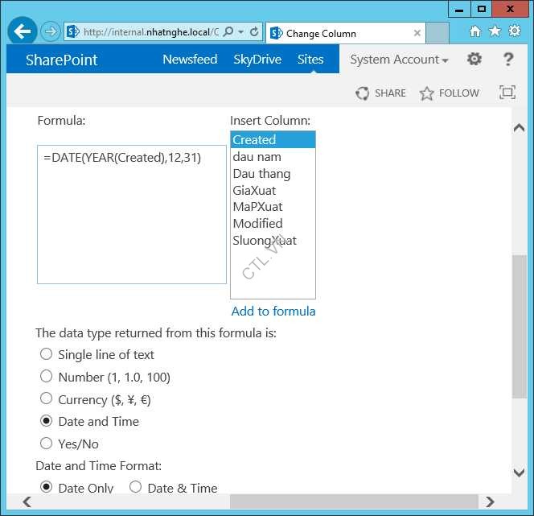Click Add to formula link
The height and width of the screenshot is (516, 534).
pos(273,312)
